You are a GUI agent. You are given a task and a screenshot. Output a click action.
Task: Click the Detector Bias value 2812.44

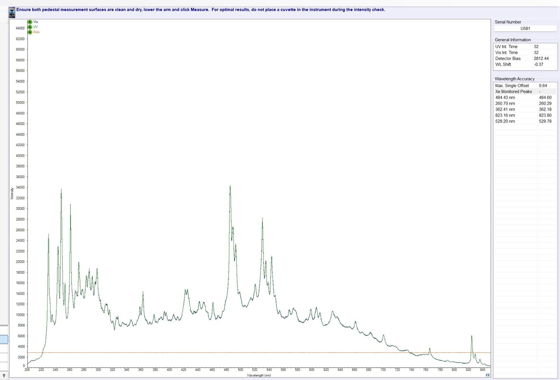[x=541, y=59]
